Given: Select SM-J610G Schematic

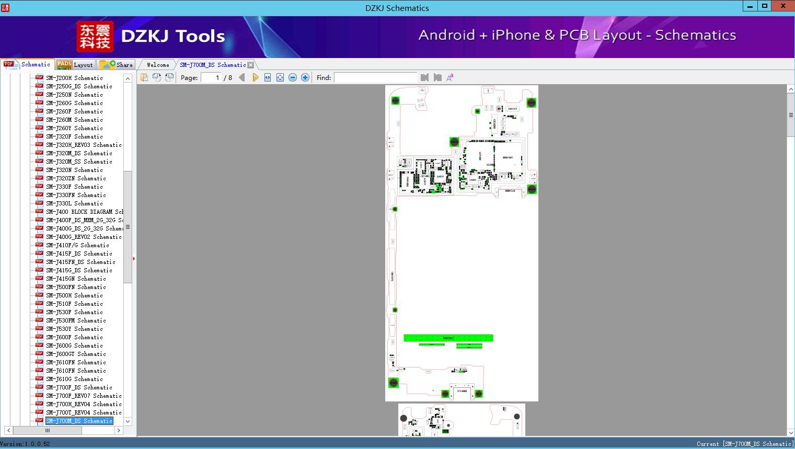Looking at the screenshot, I should tap(74, 379).
